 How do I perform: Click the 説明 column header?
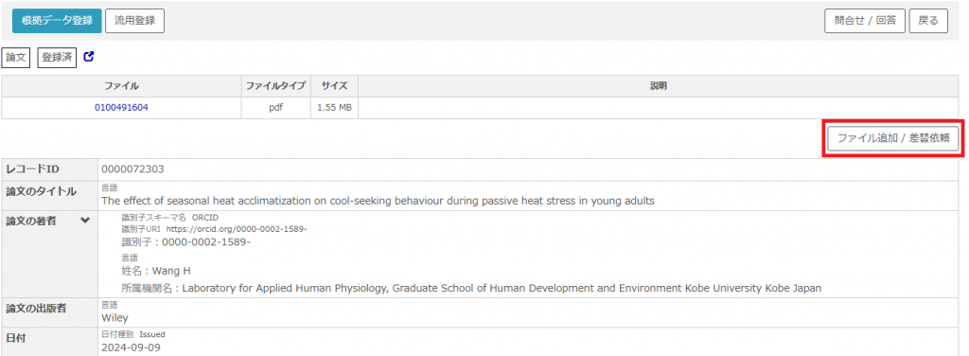[659, 86]
